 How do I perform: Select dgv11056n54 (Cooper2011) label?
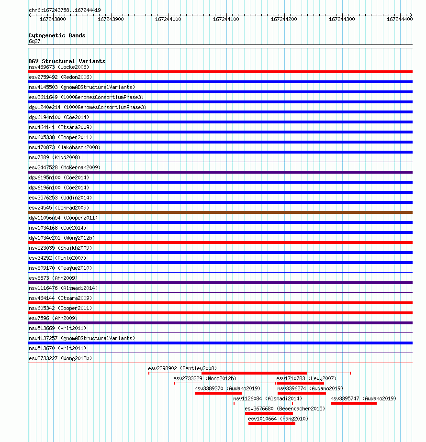(63, 218)
